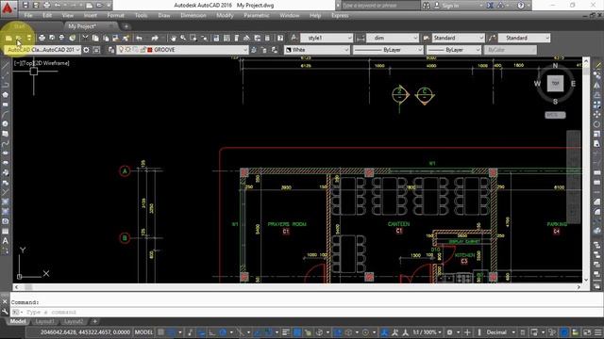Open the Modify menu
The height and width of the screenshot is (339, 604).
[225, 15]
